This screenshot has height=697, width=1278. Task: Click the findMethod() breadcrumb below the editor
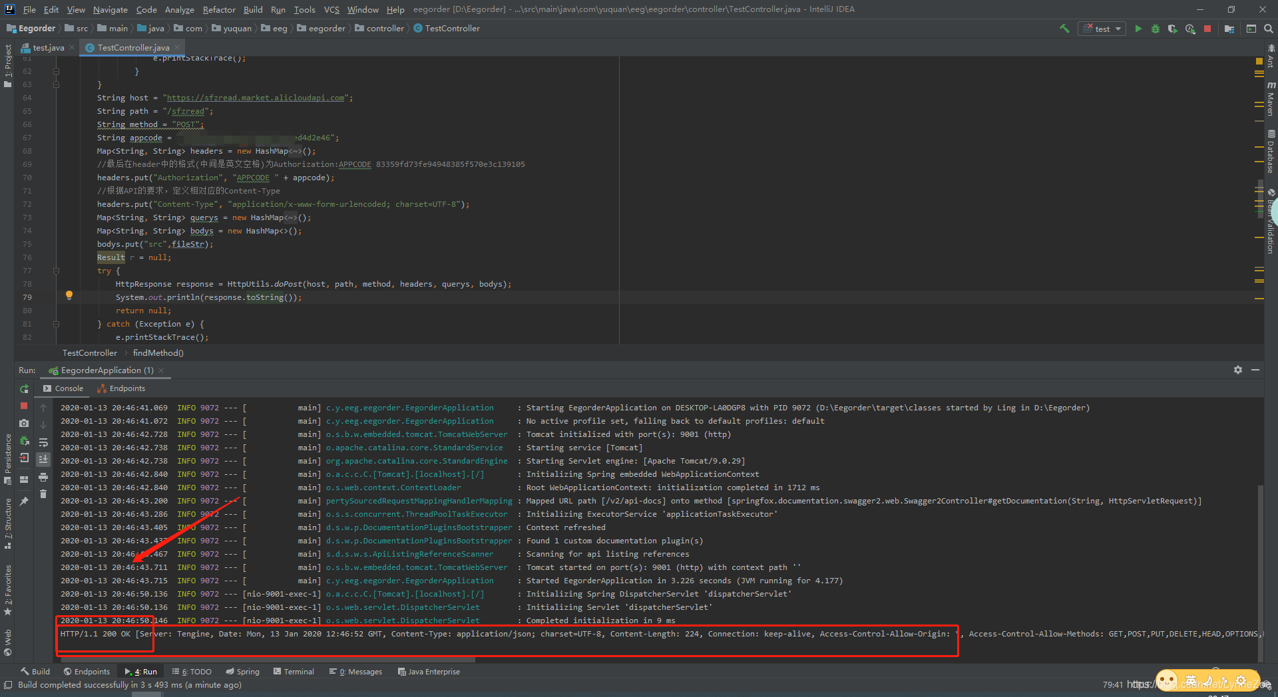(x=158, y=353)
